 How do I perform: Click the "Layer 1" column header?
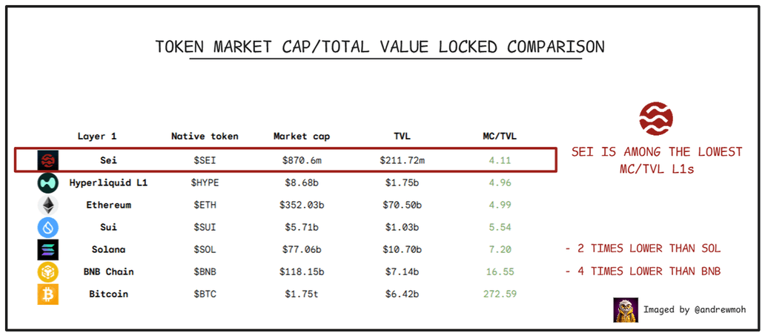tap(97, 136)
